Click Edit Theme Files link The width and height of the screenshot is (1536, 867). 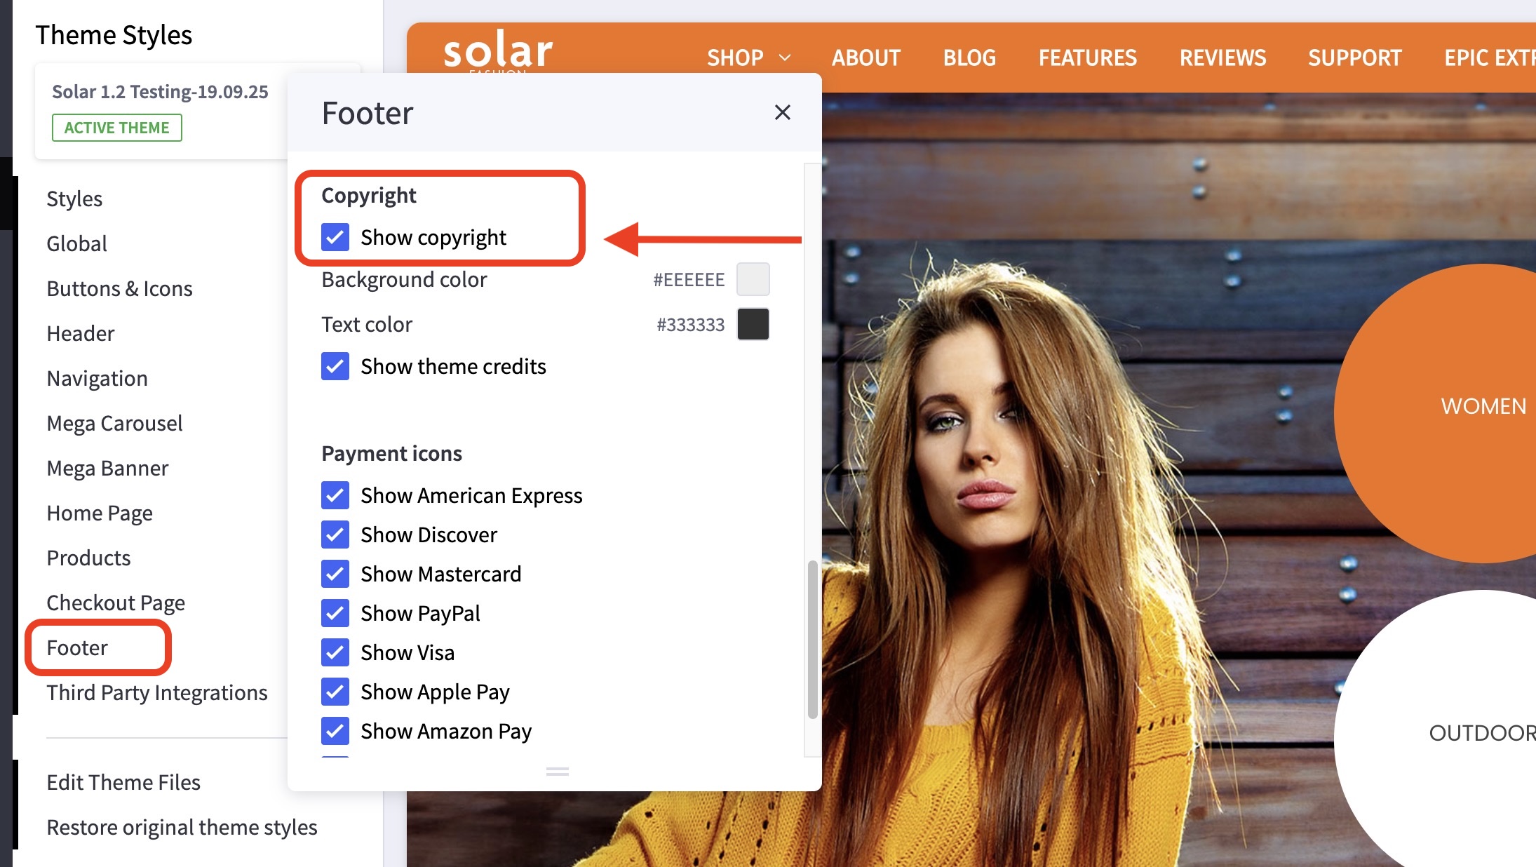(123, 781)
